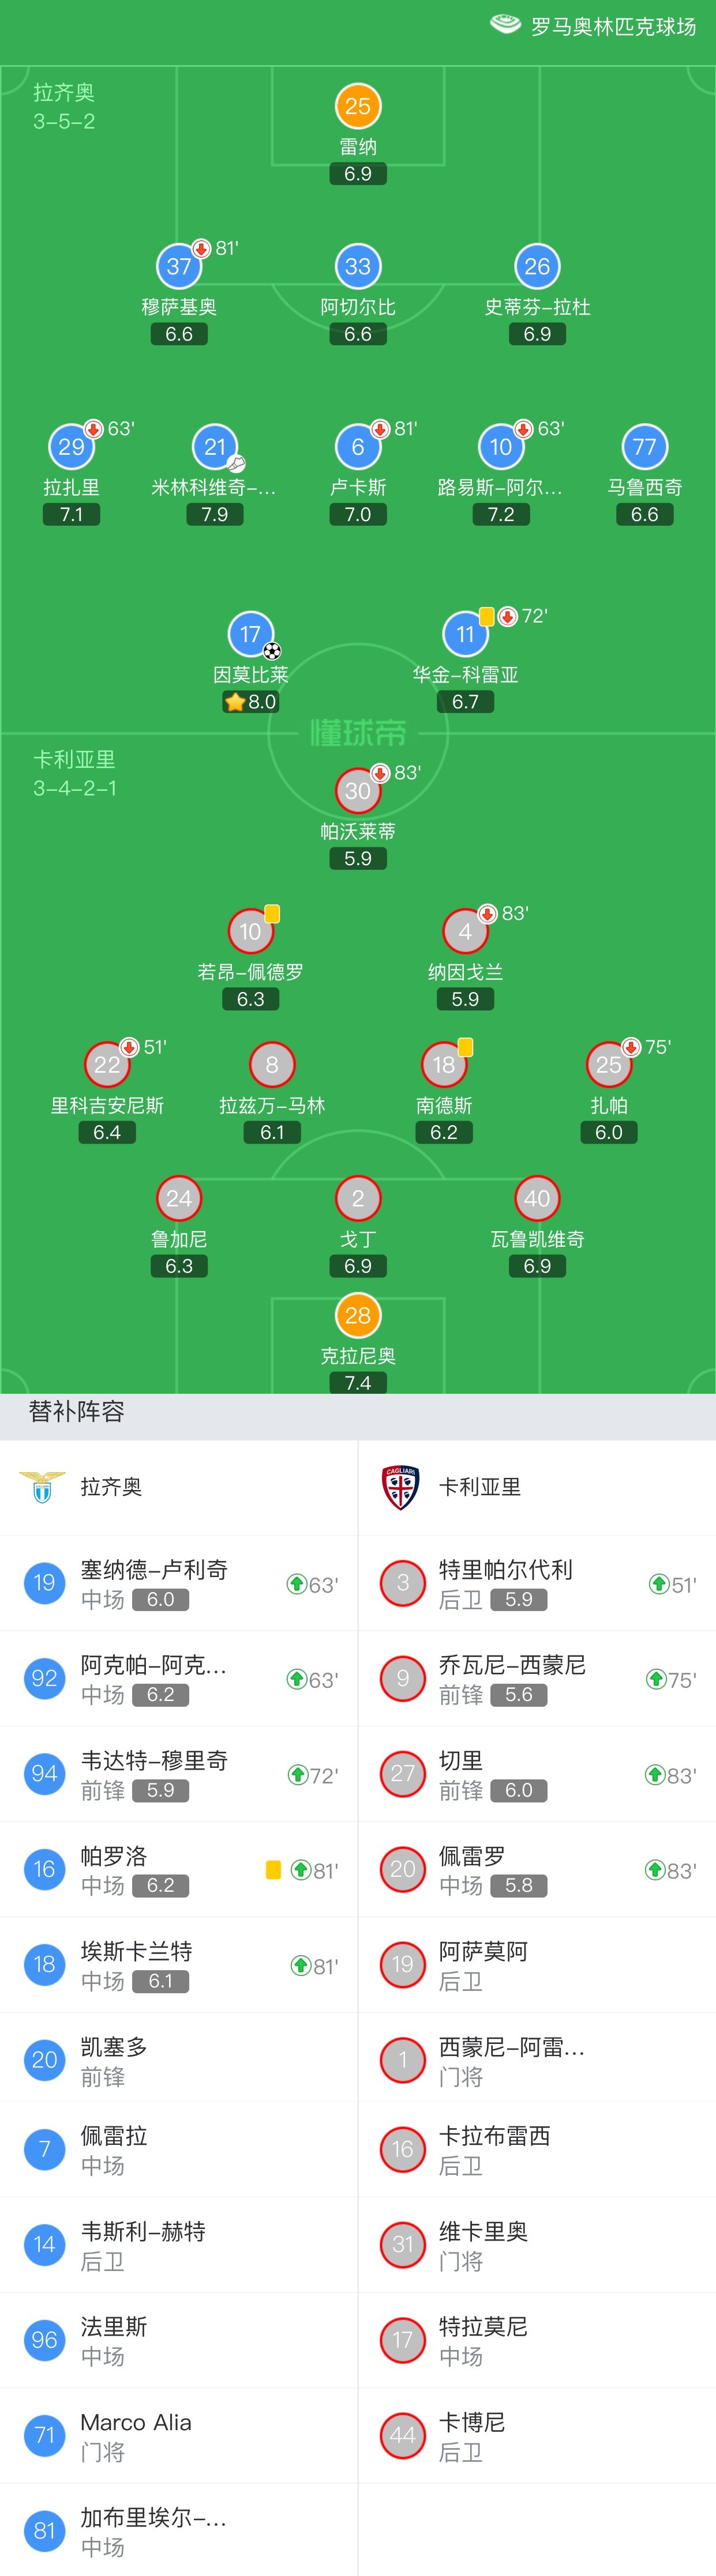This screenshot has height=2576, width=716.
Task: Tap 华金-科雷亚 number 11 player icon
Action: click(464, 634)
